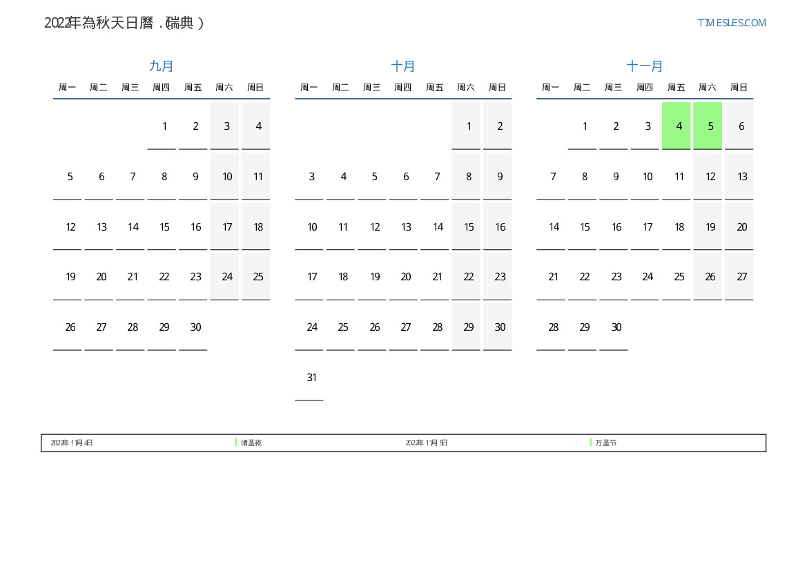Click green marker beside 万圣节 legend
Screen dimensions: 807x571
(591, 443)
